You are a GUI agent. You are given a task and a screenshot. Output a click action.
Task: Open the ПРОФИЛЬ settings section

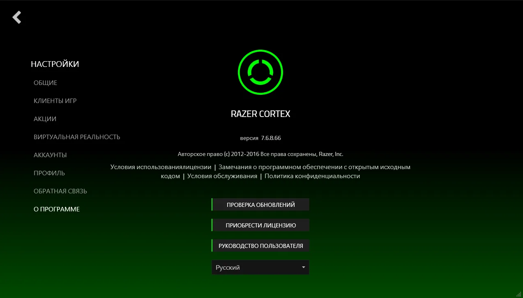[x=49, y=173]
